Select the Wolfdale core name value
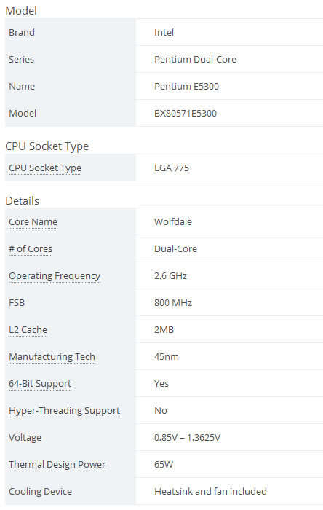The width and height of the screenshot is (323, 510). coord(172,221)
